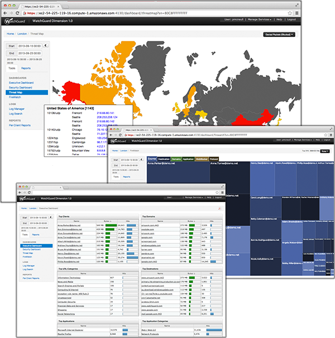Enter fullscreen in Executive Dashboard window
The width and height of the screenshot is (335, 338).
(223, 186)
